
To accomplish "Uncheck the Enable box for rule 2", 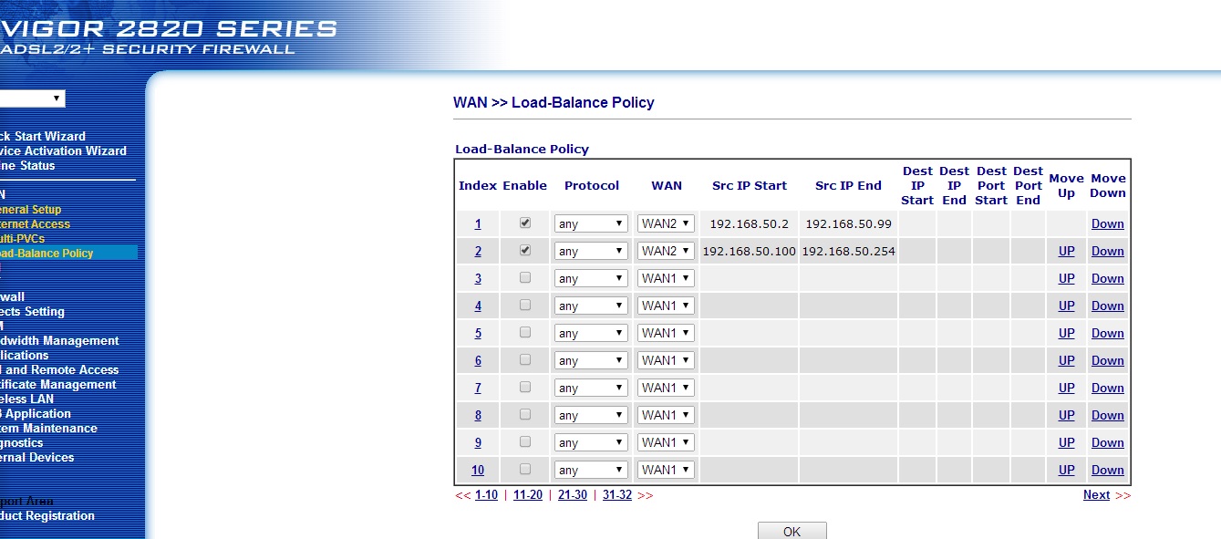I will click(x=525, y=250).
